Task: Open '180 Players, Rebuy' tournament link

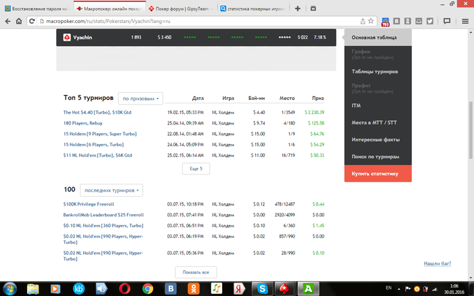Action: (83, 123)
